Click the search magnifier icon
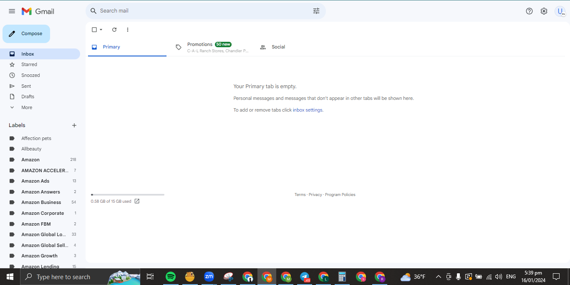The height and width of the screenshot is (285, 570). pyautogui.click(x=93, y=11)
